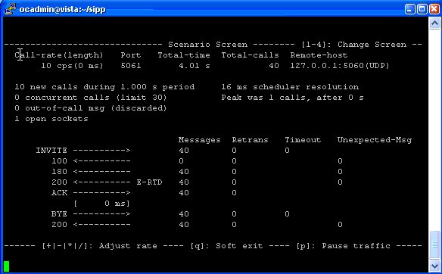This screenshot has height=274, width=442.
Task: Click '[+|-|*|/]: Adjust rate' hint
Action: coord(99,246)
